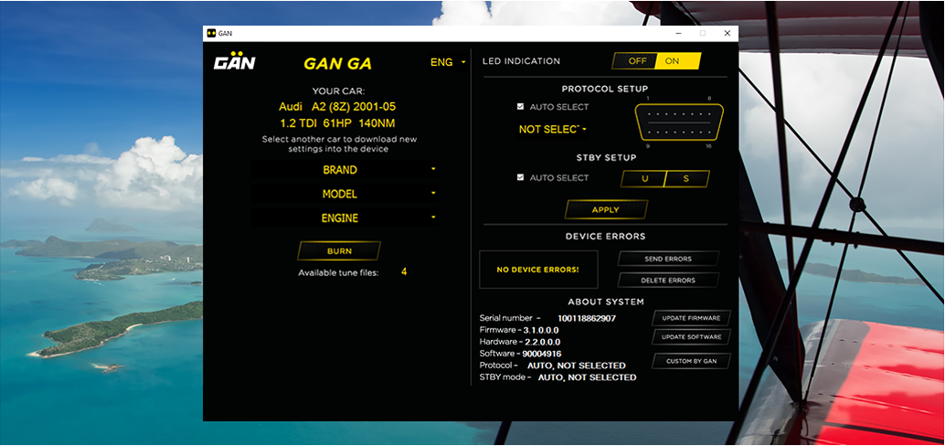945x446 pixels.
Task: Click UPDATE FIRMWARE button
Action: pos(691,318)
